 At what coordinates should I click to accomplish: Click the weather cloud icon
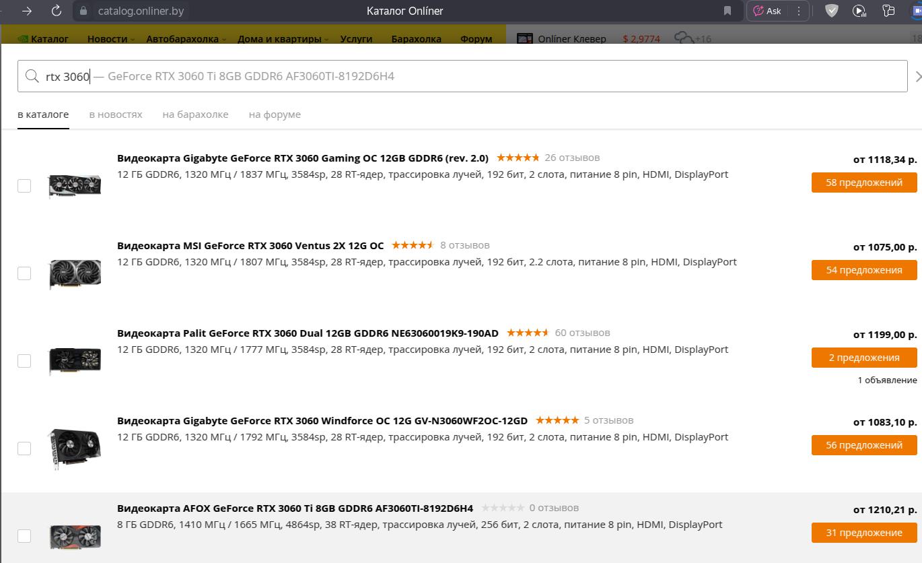point(684,38)
